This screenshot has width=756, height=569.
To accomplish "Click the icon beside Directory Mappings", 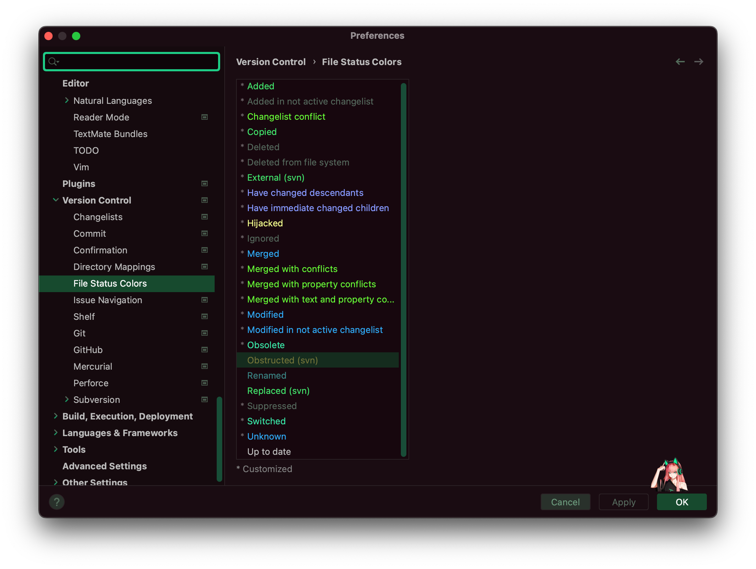I will pos(204,267).
